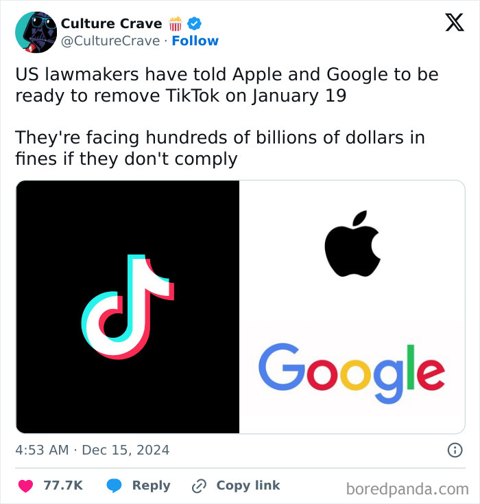Click the Culture Crave display name
Image resolution: width=480 pixels, height=504 pixels.
tap(111, 23)
